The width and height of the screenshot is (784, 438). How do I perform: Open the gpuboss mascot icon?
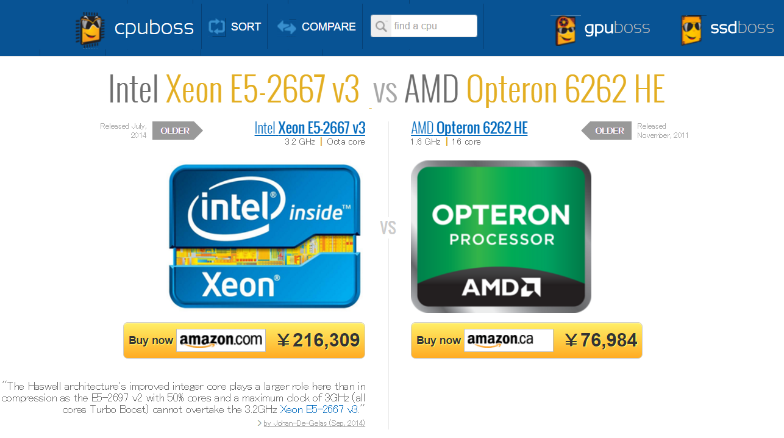point(565,30)
